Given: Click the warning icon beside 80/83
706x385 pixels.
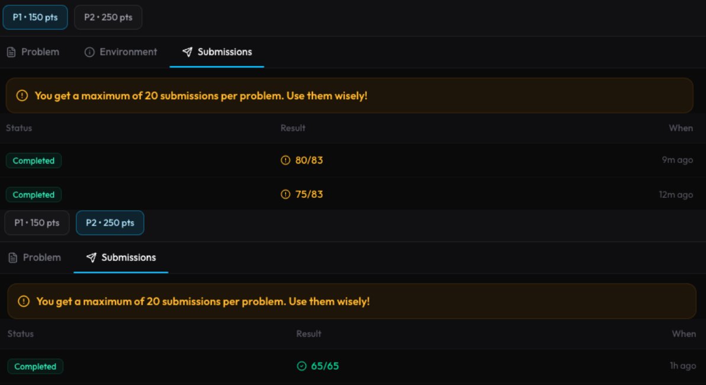Looking at the screenshot, I should [x=285, y=161].
